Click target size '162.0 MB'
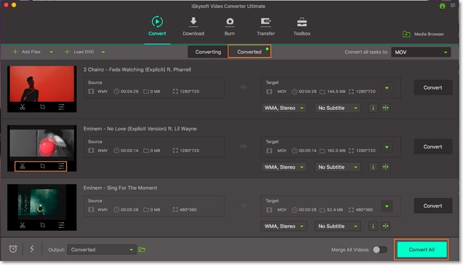This screenshot has height=265, width=463. 336,151
